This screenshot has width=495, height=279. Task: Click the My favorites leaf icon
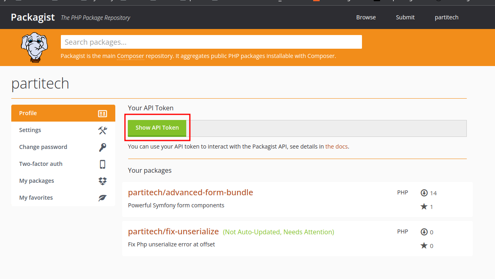click(x=102, y=198)
